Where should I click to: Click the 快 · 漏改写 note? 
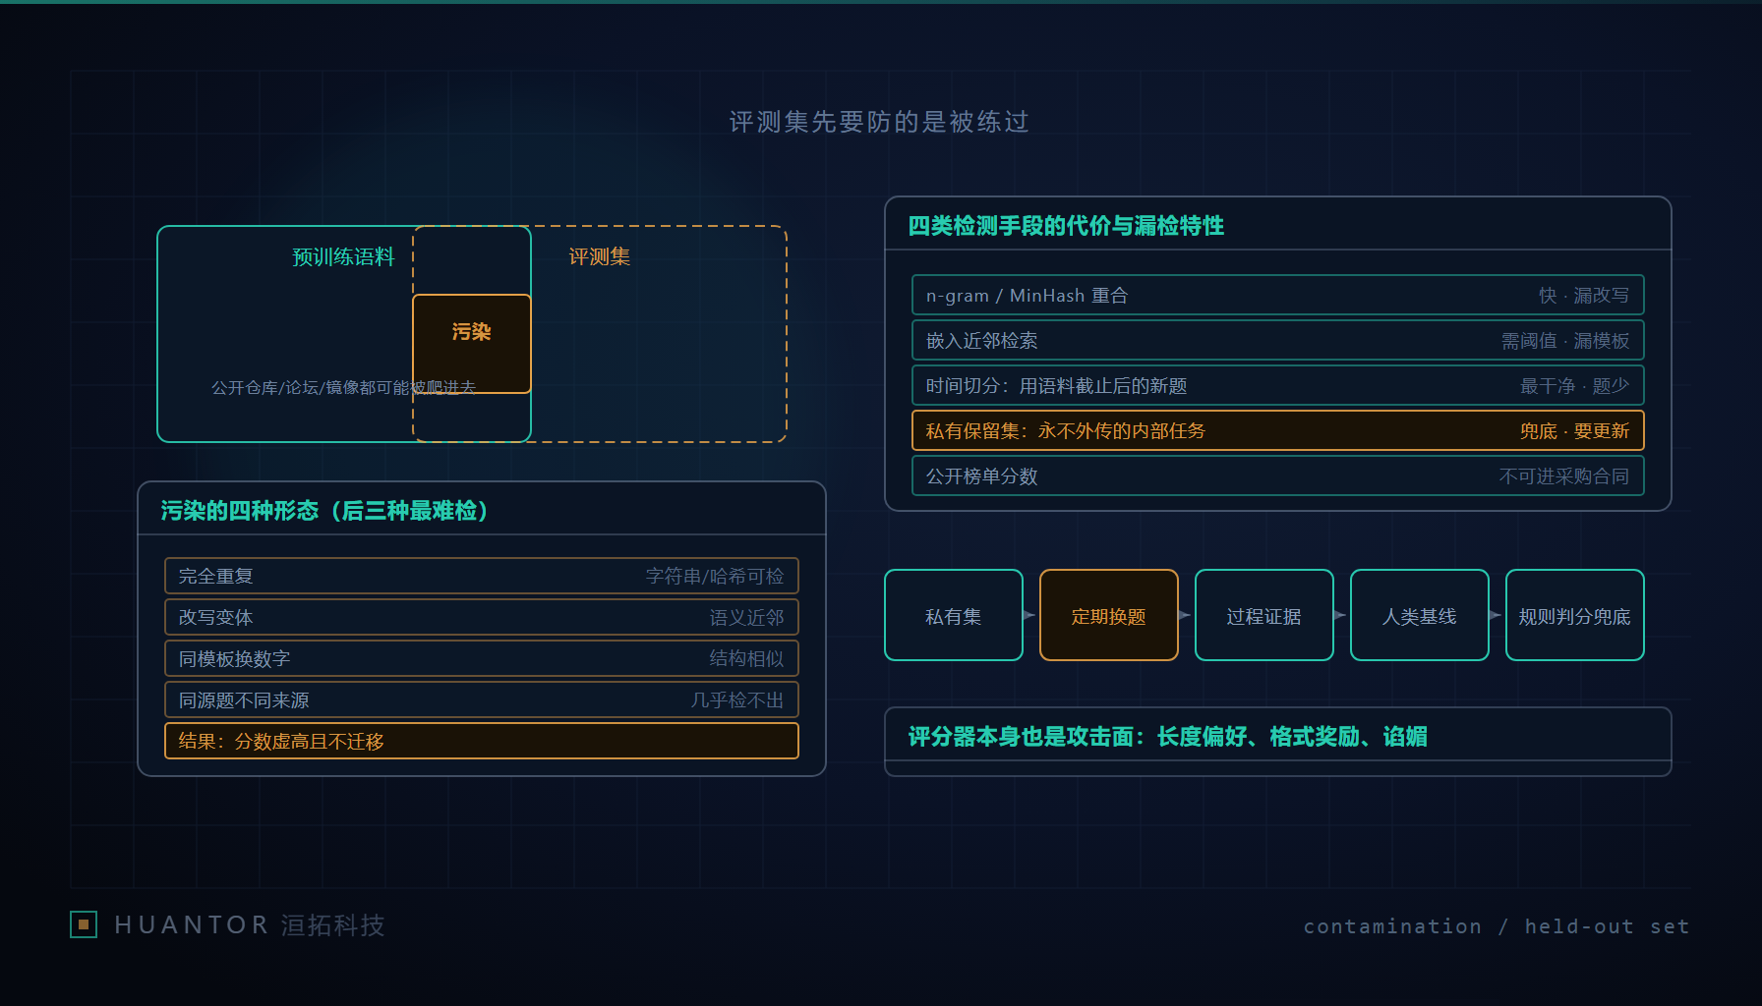[1584, 295]
